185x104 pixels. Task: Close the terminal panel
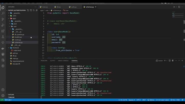tap(182, 61)
